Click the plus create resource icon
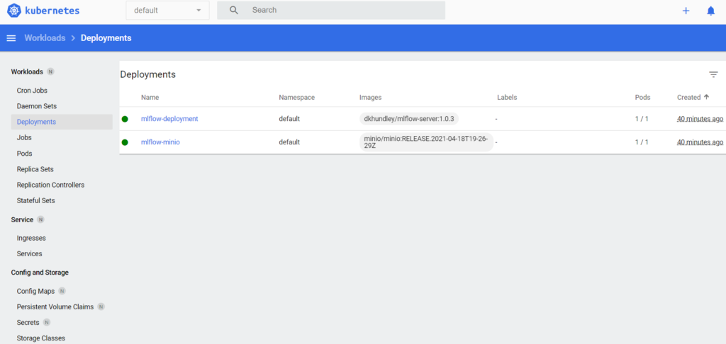 [686, 11]
